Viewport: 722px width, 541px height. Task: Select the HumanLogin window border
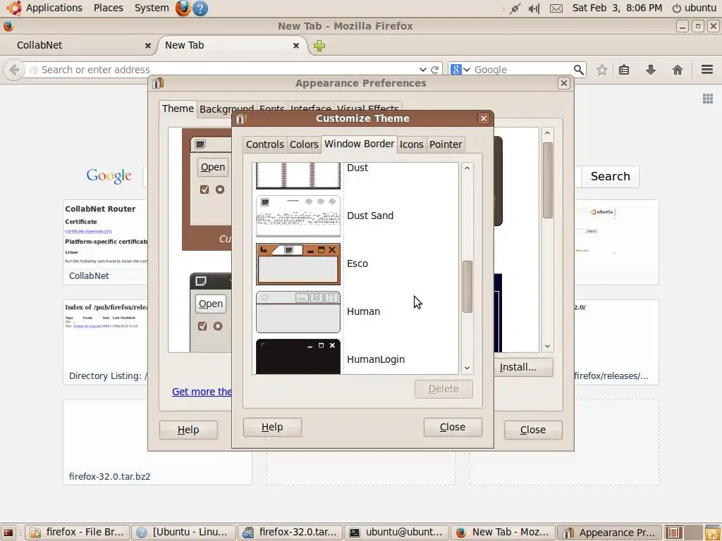pyautogui.click(x=356, y=356)
